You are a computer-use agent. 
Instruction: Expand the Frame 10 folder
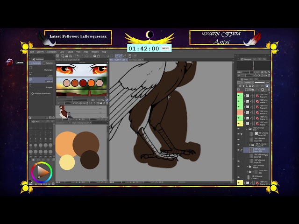point(245,118)
